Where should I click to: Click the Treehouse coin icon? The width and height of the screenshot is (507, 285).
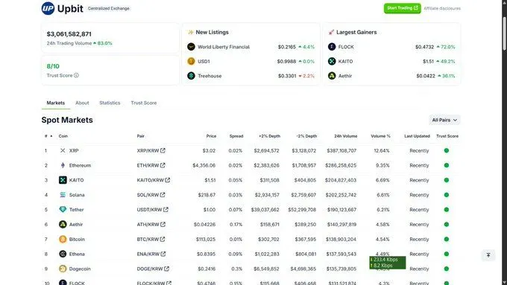(191, 76)
